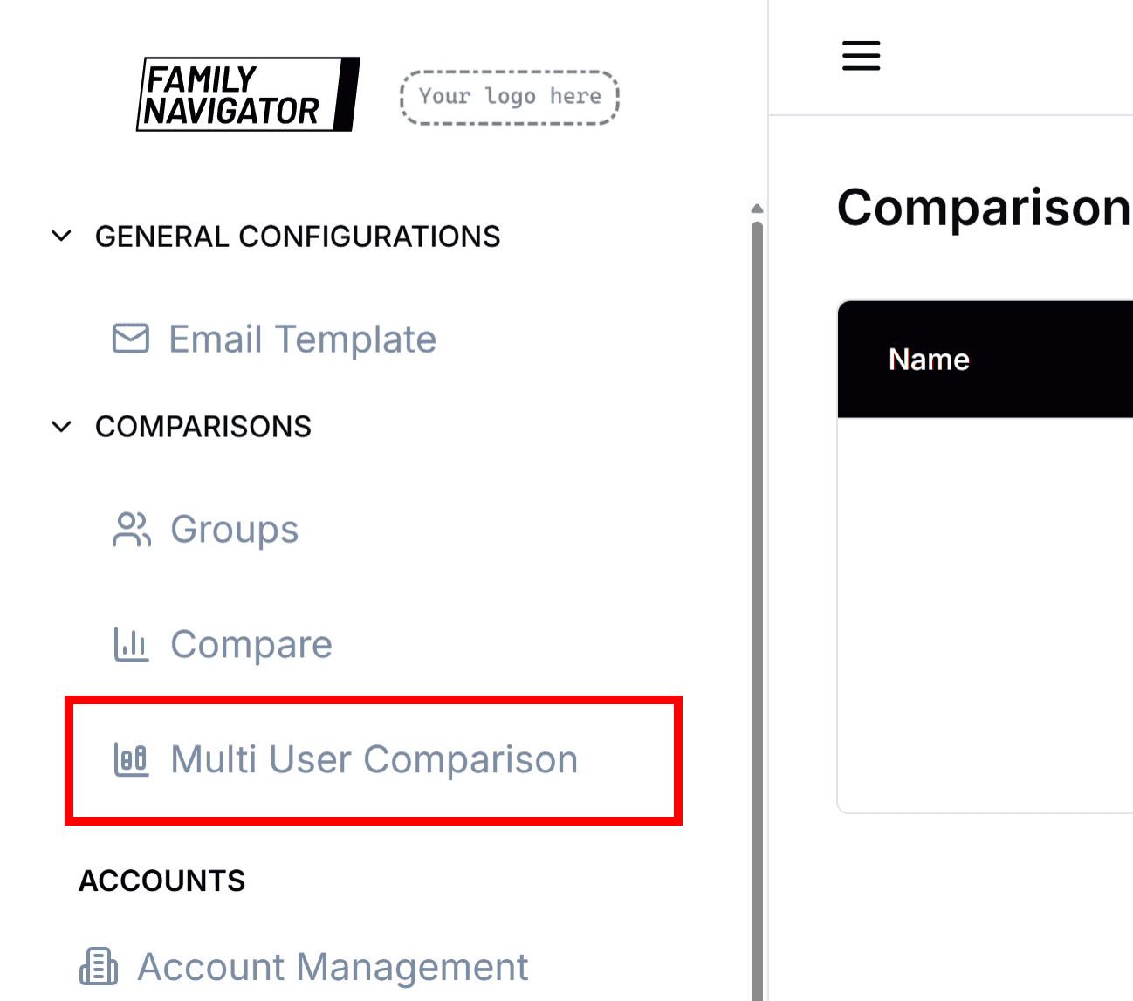Select the Compare bar chart icon
The image size is (1133, 1001).
point(131,644)
